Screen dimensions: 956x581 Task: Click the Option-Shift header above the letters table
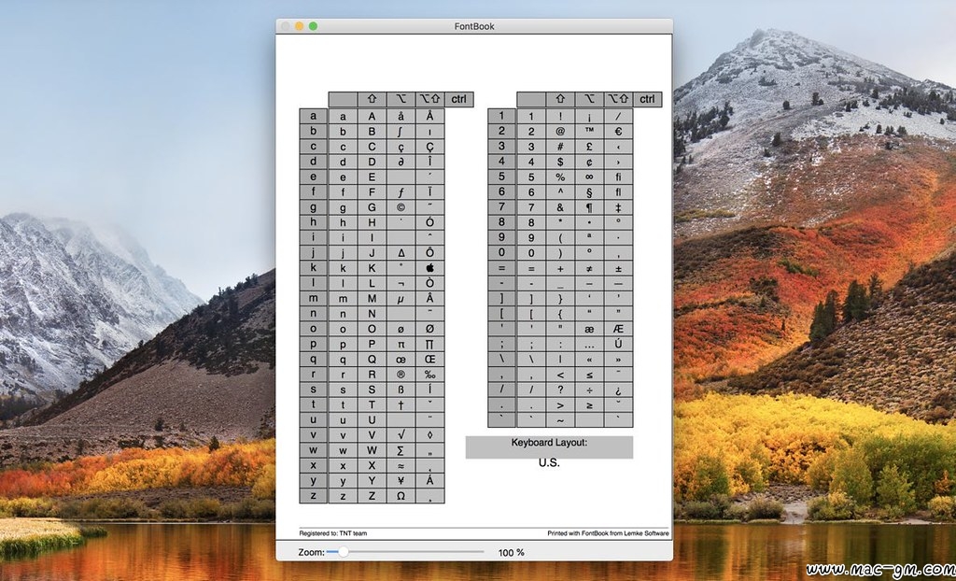coord(430,99)
